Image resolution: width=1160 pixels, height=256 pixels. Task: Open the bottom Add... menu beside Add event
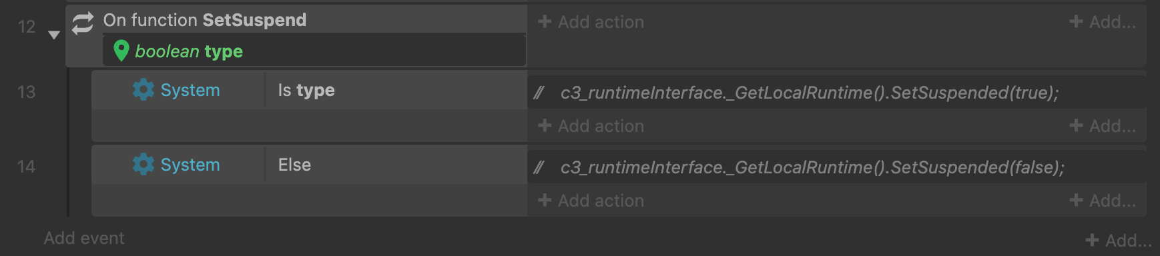click(1119, 240)
